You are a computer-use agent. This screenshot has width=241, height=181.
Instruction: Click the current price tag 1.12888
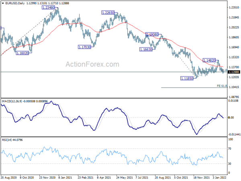point(234,72)
